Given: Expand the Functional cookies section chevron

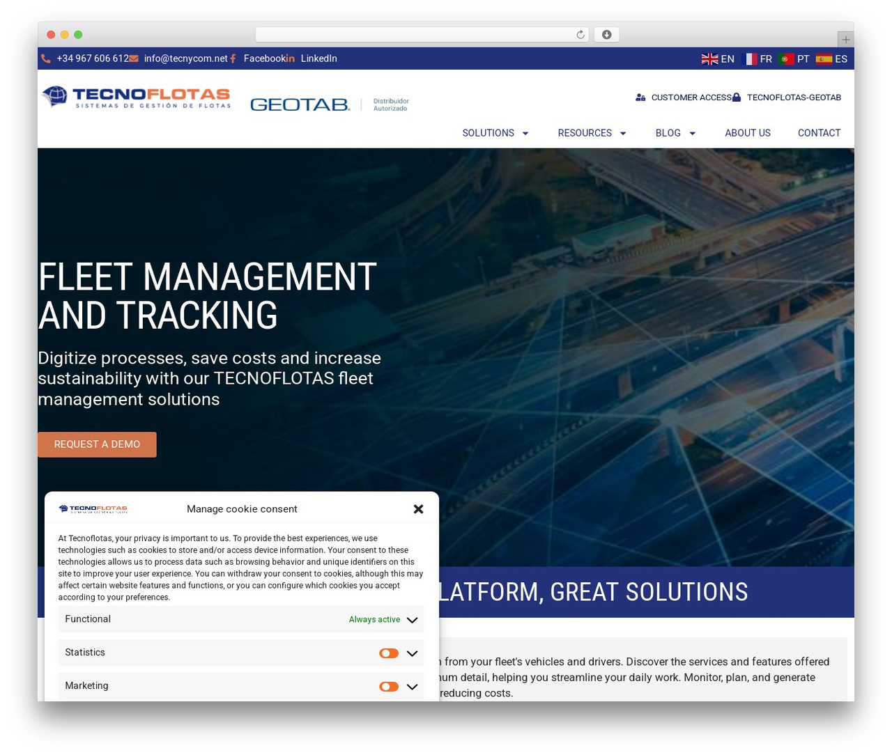Looking at the screenshot, I should point(412,620).
